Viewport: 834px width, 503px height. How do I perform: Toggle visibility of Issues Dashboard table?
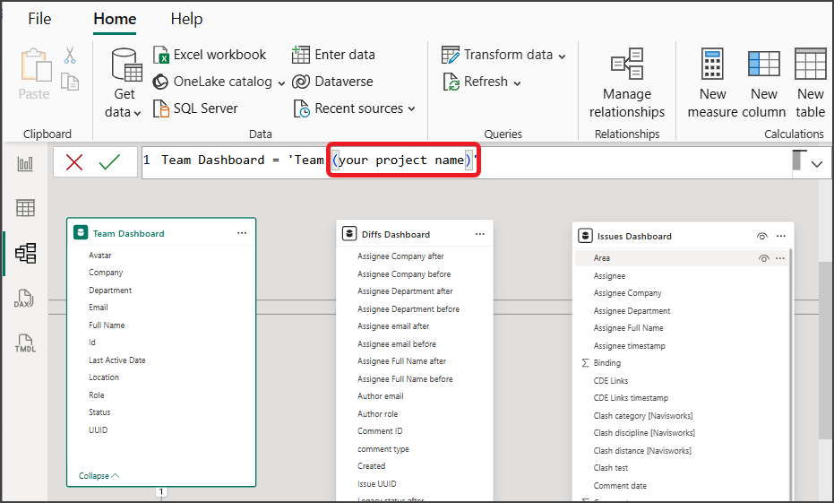click(x=761, y=236)
